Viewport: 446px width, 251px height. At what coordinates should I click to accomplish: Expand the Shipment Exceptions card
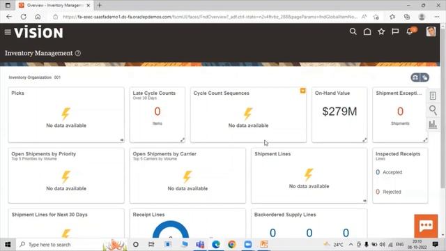[425, 139]
